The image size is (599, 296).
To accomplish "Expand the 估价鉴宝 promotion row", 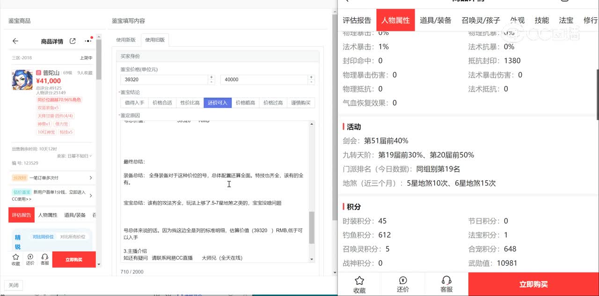I will pos(51,196).
